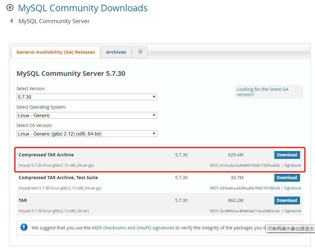Click the Compressed TAR Archive title
315x250 pixels.
pyautogui.click(x=46, y=155)
